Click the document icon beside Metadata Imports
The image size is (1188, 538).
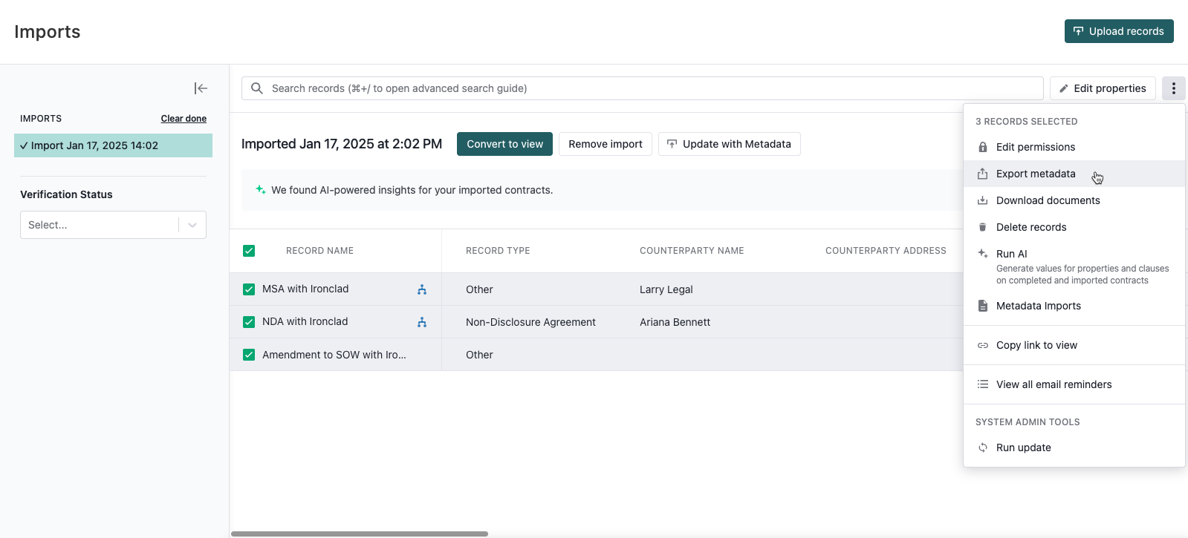(983, 306)
